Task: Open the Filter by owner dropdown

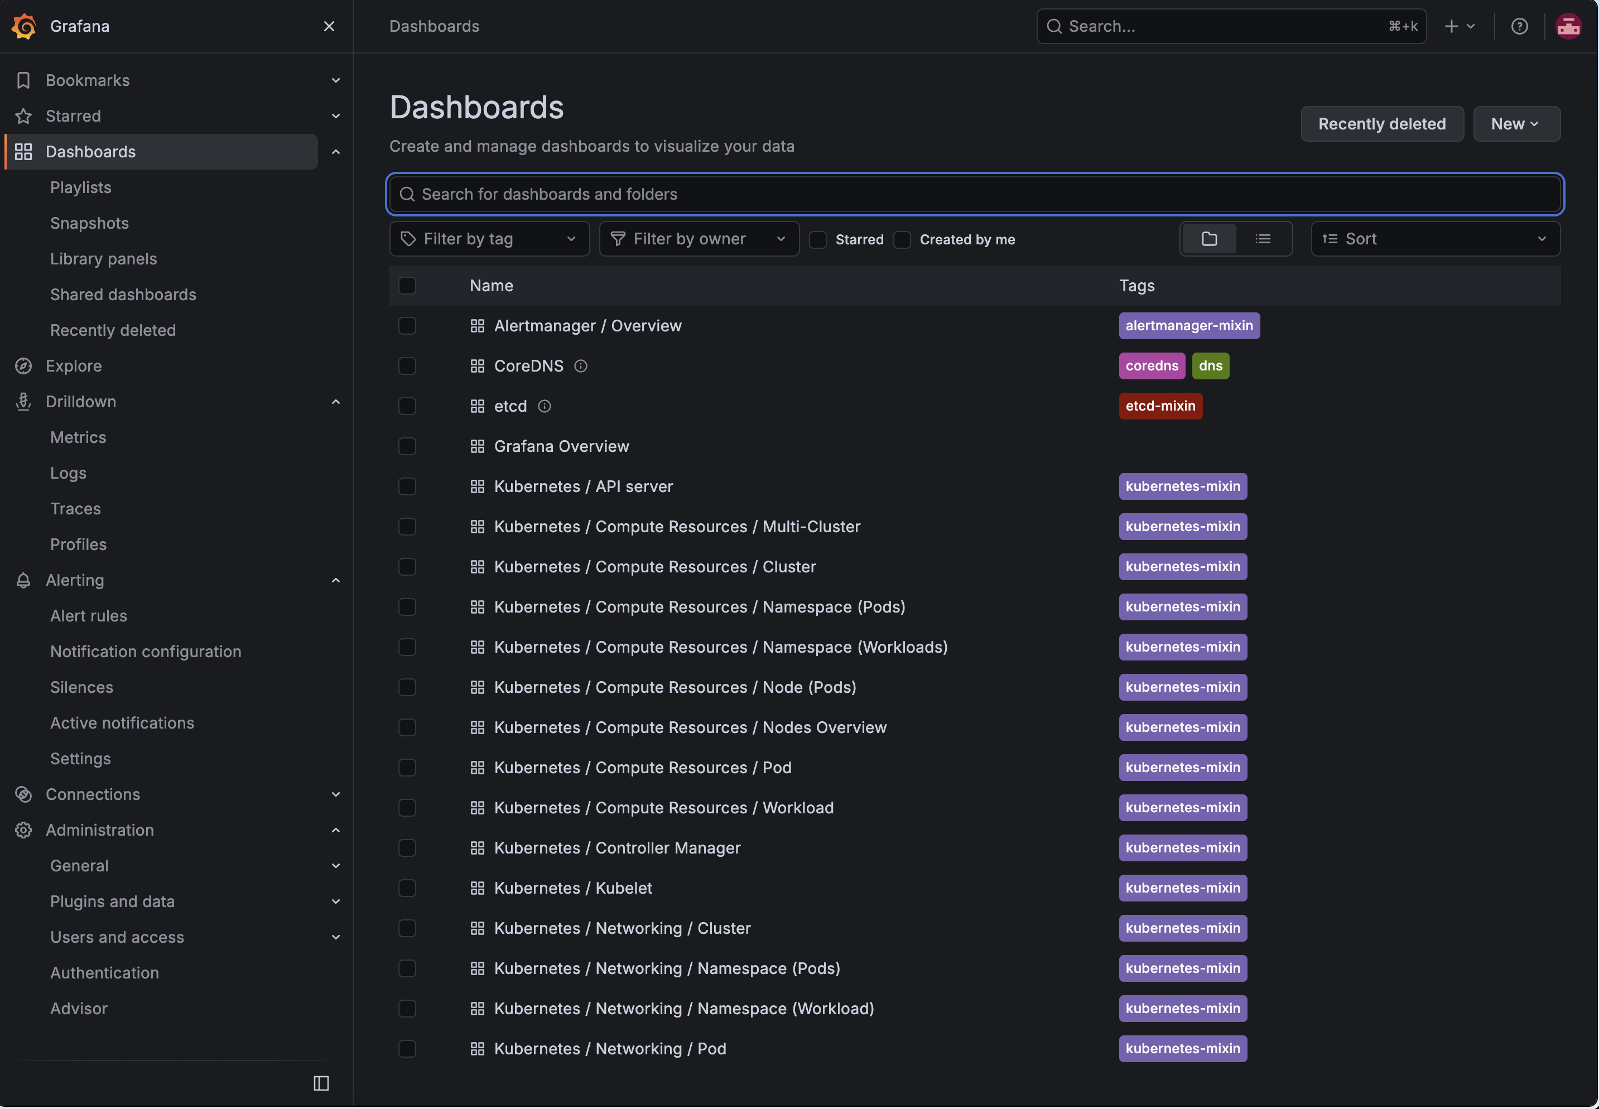Action: pos(699,239)
